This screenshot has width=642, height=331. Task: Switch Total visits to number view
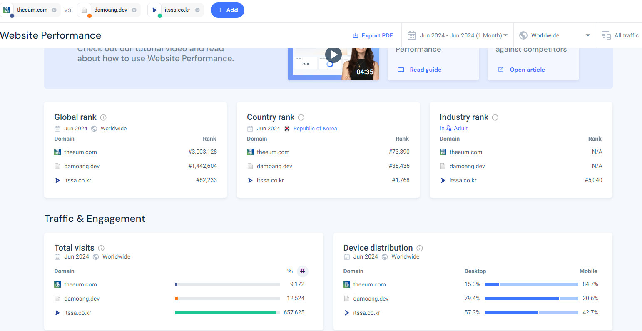pyautogui.click(x=303, y=271)
